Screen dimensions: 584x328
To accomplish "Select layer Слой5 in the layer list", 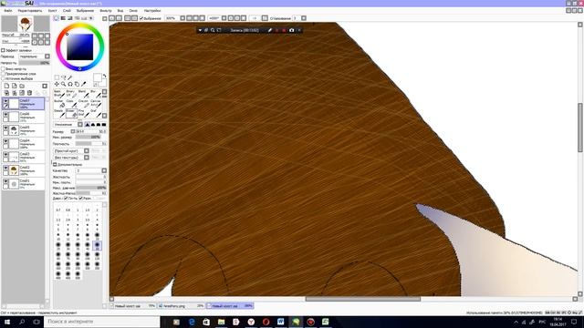I will [x=23, y=129].
